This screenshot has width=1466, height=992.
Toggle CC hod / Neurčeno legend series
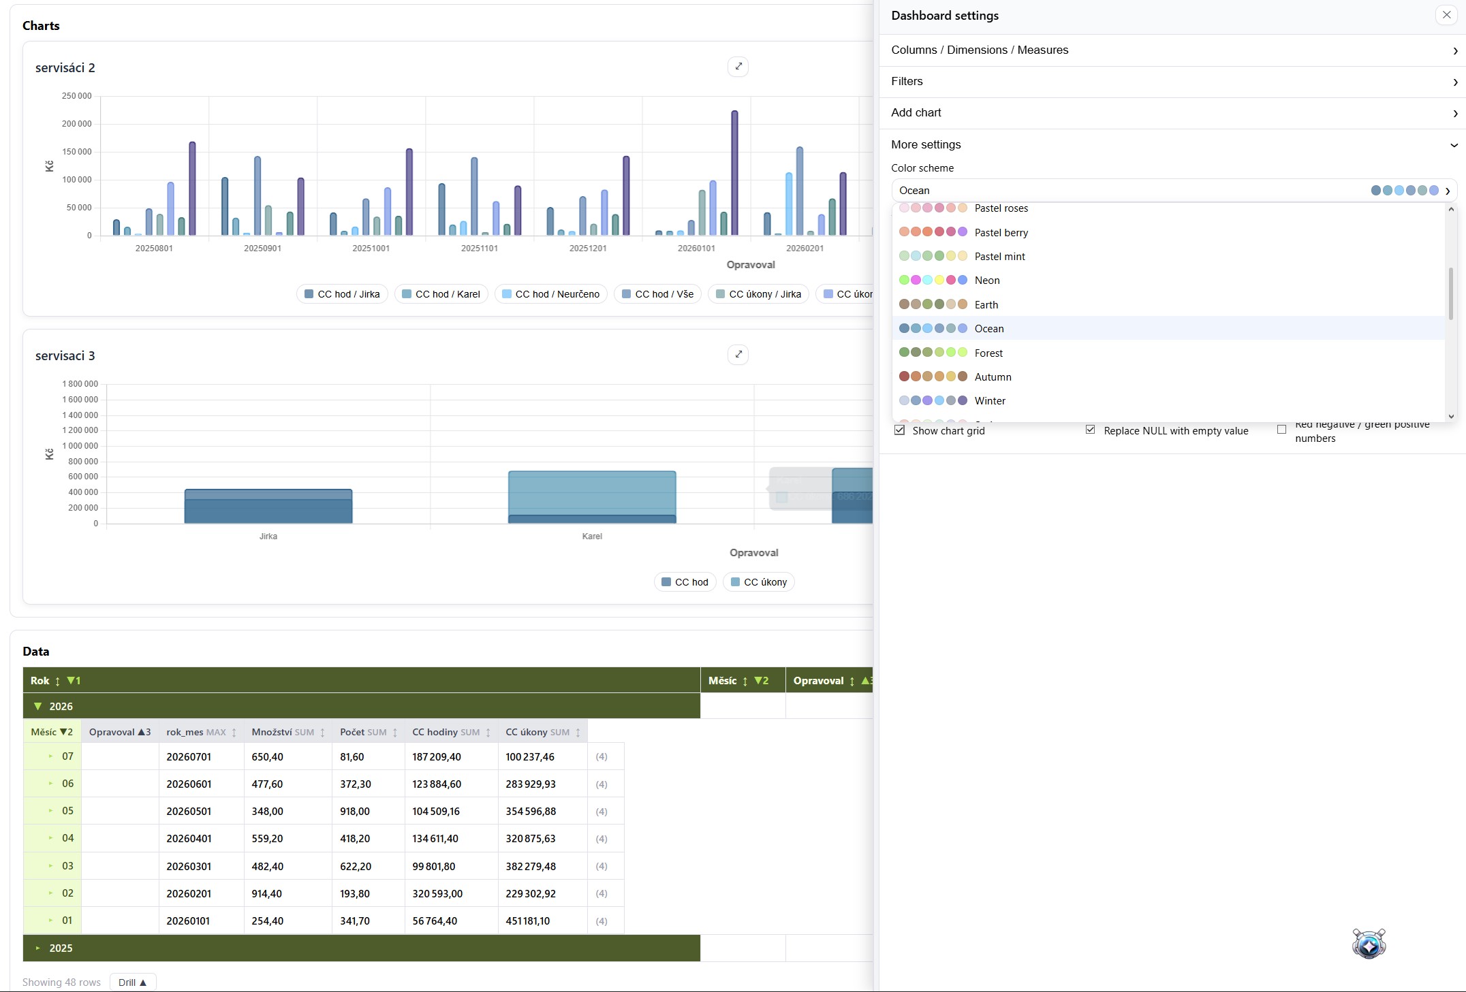(x=550, y=294)
